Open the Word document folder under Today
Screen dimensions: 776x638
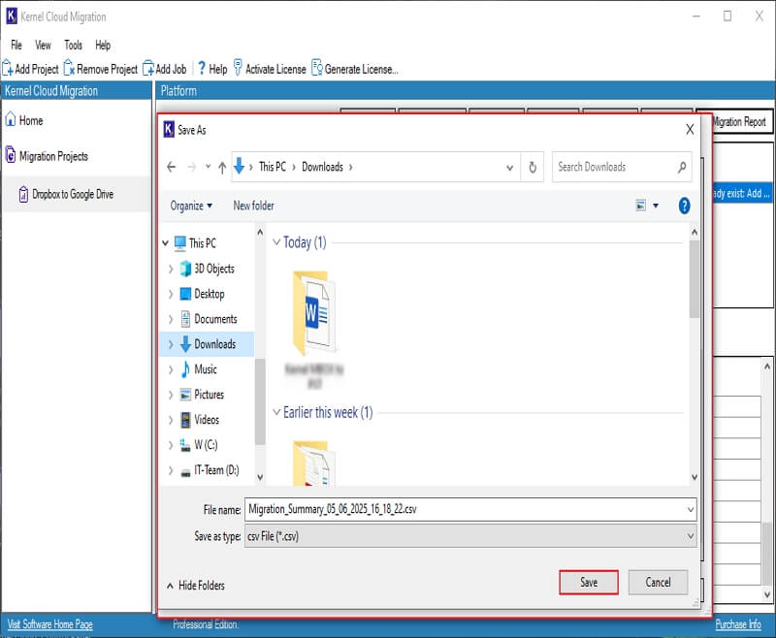312,311
